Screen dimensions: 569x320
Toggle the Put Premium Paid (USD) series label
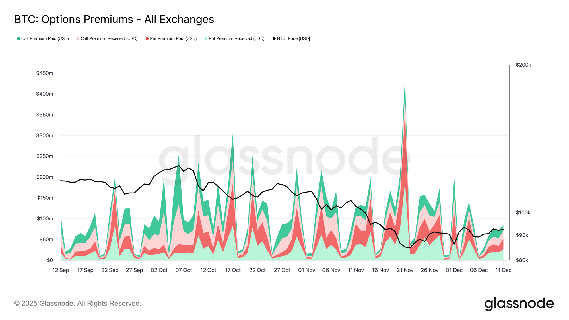(x=173, y=38)
